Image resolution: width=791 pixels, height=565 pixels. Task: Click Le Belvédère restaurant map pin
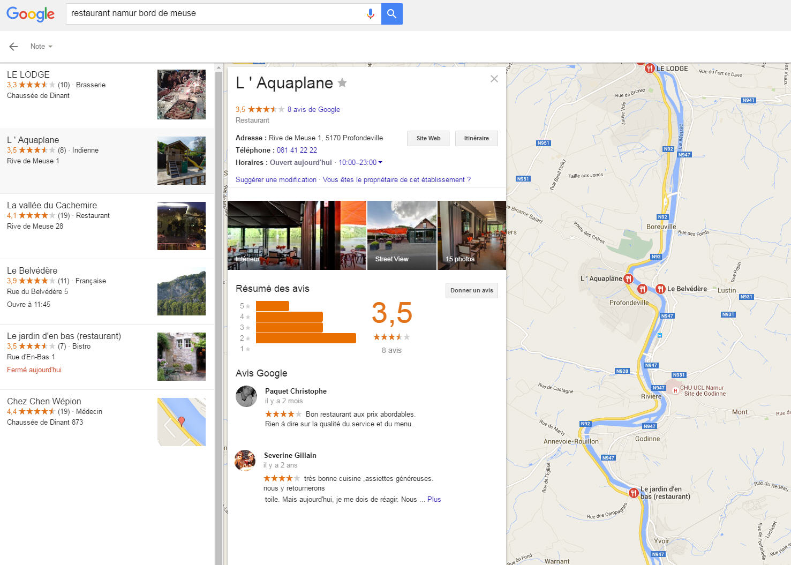pyautogui.click(x=660, y=289)
